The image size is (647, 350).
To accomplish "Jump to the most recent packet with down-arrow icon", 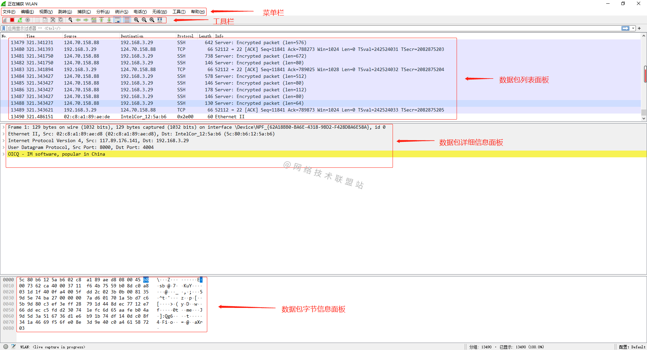I will click(x=109, y=20).
